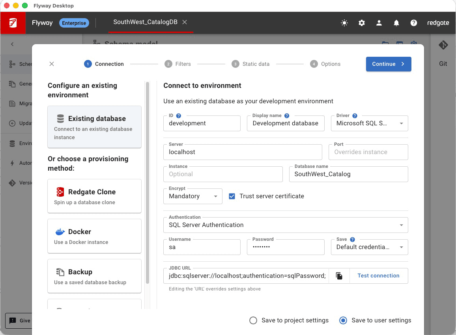Open Update sidebar icon
456x335 pixels.
[12, 123]
